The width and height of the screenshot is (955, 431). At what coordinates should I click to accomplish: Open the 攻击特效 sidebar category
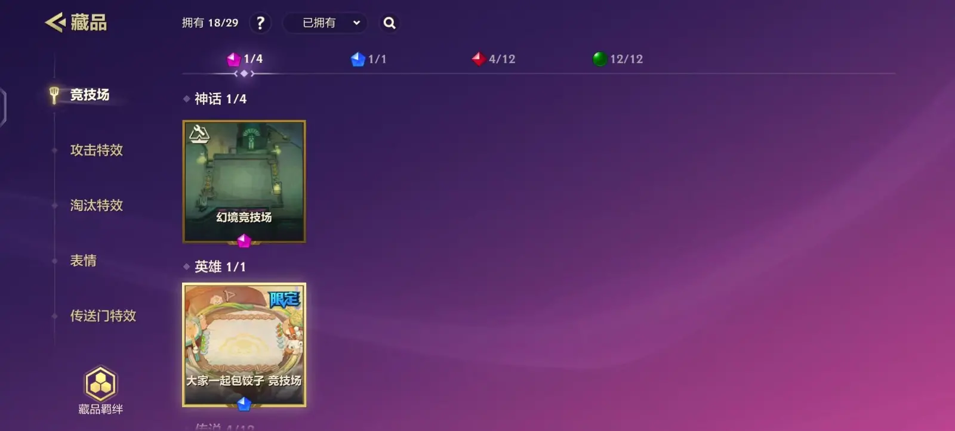97,150
